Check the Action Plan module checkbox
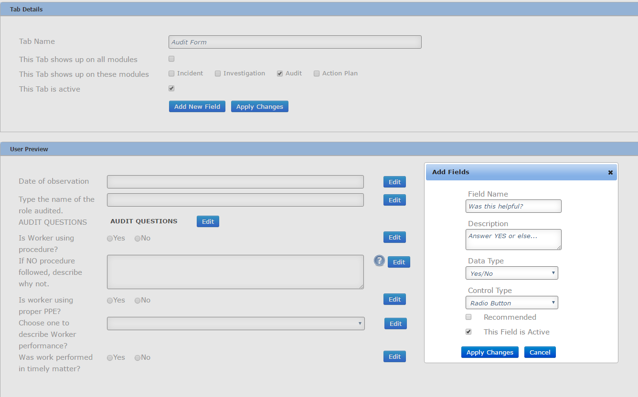This screenshot has width=638, height=397. point(317,73)
